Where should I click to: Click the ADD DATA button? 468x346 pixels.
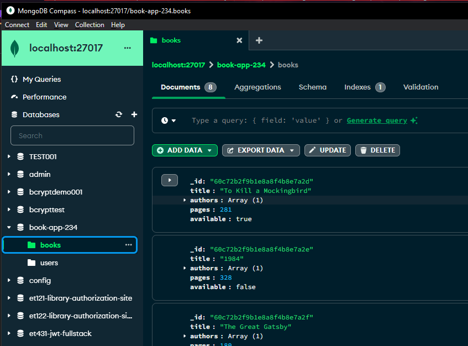185,150
